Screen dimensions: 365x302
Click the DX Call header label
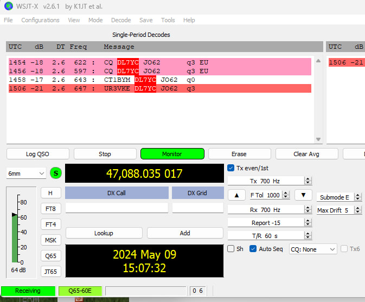pyautogui.click(x=117, y=192)
